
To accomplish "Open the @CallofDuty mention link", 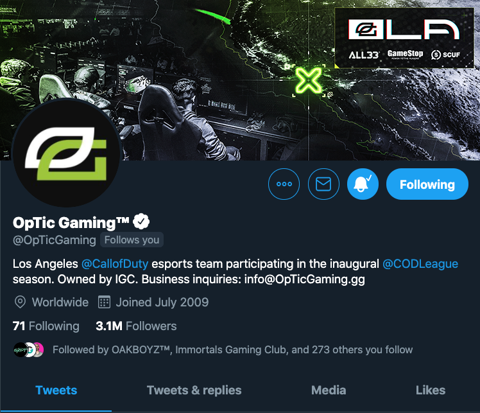I will point(115,264).
